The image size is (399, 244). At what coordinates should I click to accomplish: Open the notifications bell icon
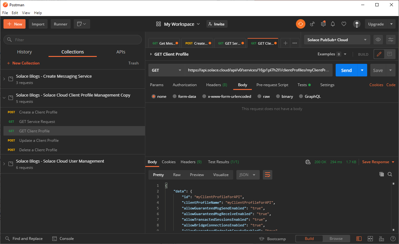tap(333, 24)
